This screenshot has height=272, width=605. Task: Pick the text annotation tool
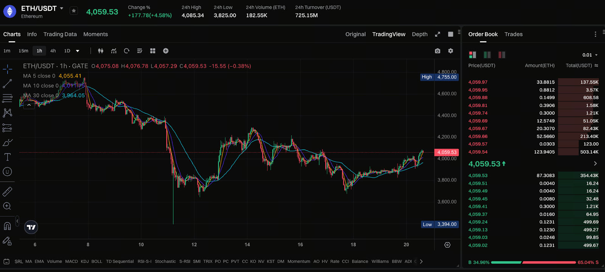pos(7,157)
